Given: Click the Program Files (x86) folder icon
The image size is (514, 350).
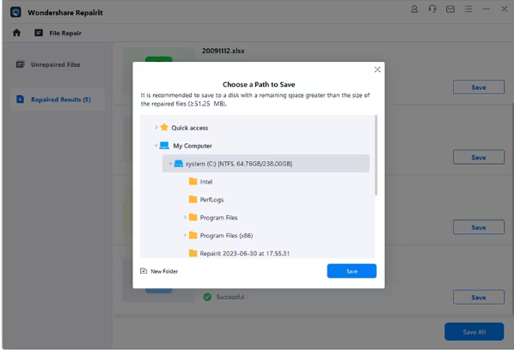Looking at the screenshot, I should click(x=193, y=235).
